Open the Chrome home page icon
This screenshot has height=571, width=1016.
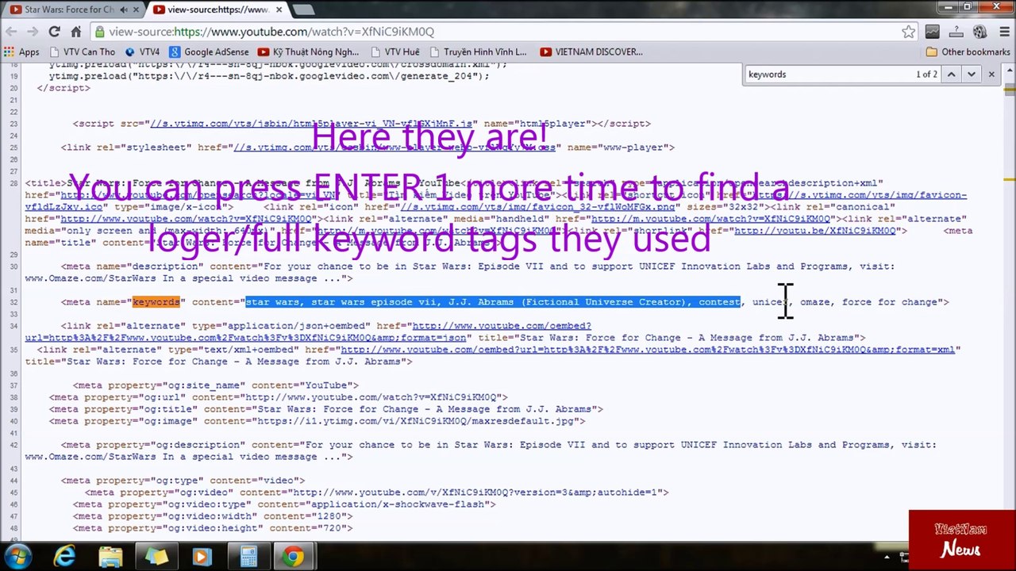pyautogui.click(x=75, y=32)
